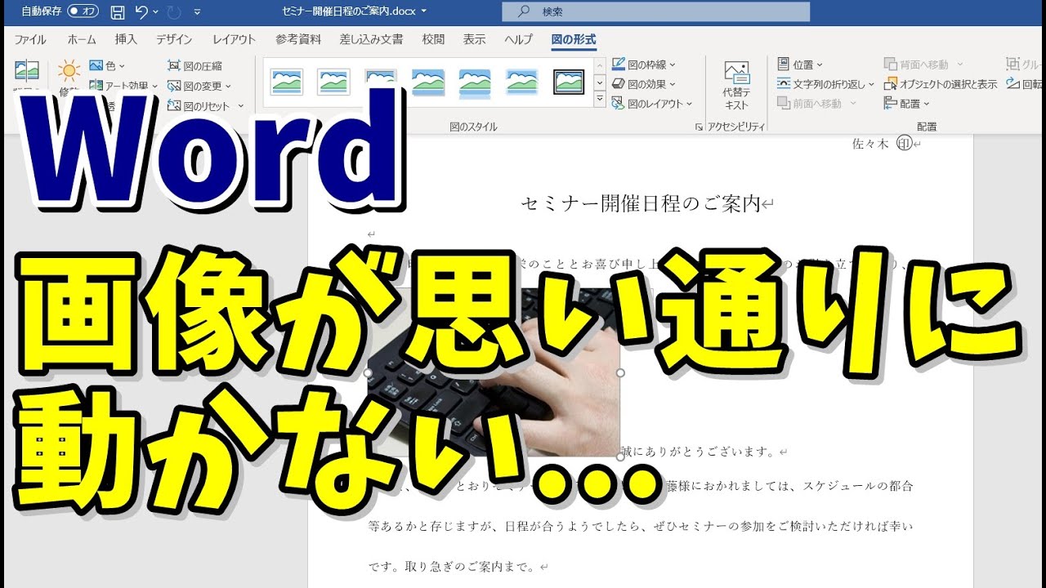1046x588 pixels.
Task: Click the 修整 corrections sun icon
Action: [69, 72]
